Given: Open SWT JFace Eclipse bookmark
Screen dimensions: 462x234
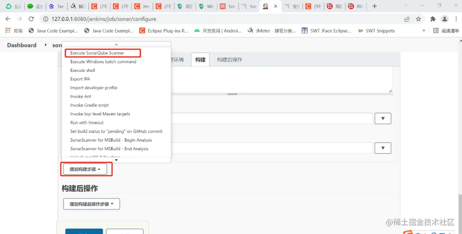Looking at the screenshot, I should (x=326, y=31).
